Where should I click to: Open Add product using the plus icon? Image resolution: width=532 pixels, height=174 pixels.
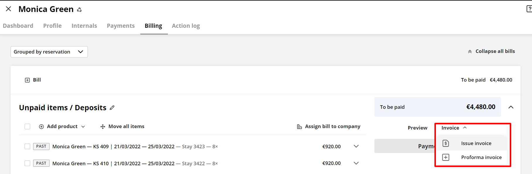[x=41, y=126]
